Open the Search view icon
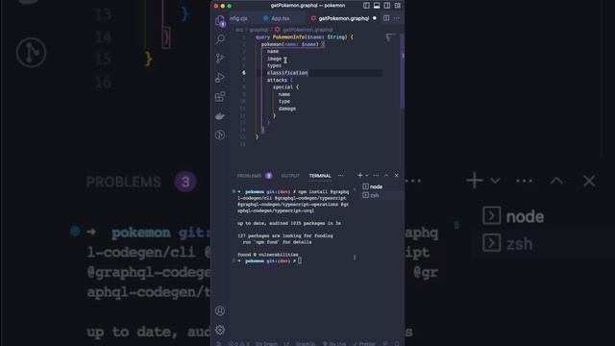This screenshot has height=346, width=615. click(220, 39)
